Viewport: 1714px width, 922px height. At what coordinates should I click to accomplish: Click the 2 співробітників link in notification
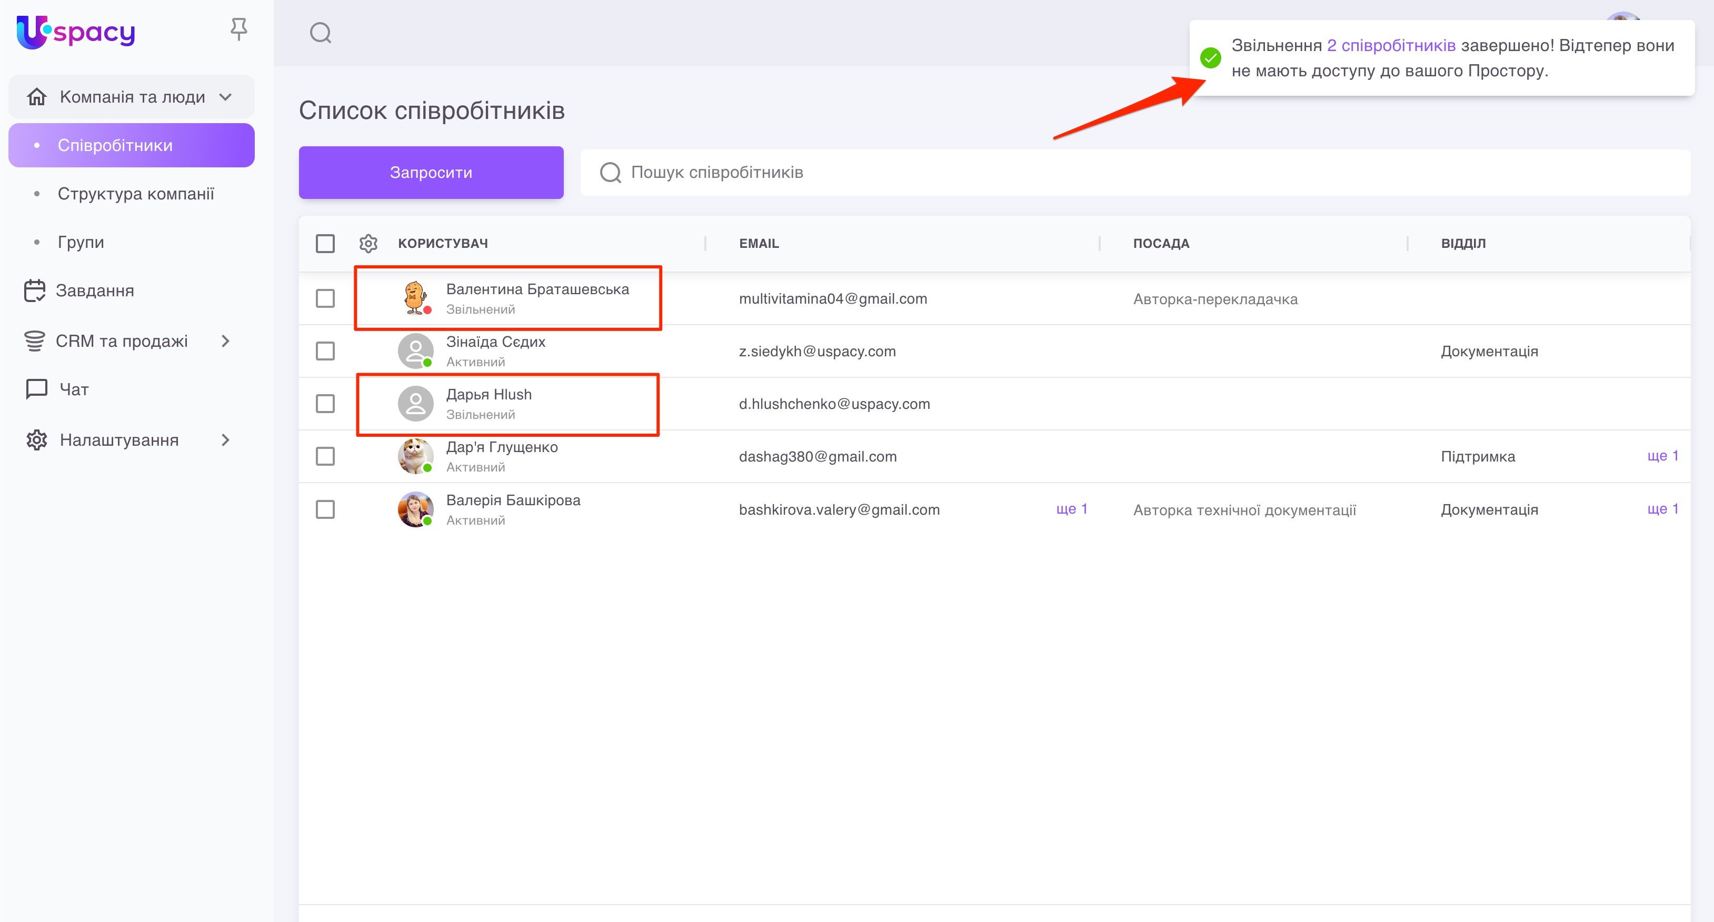click(x=1391, y=45)
